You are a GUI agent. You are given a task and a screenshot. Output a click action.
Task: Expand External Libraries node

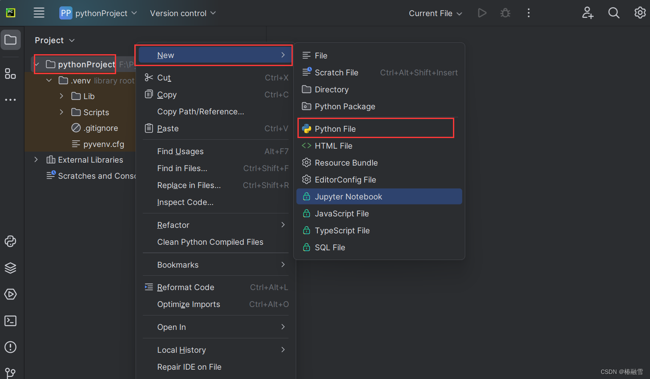click(36, 160)
